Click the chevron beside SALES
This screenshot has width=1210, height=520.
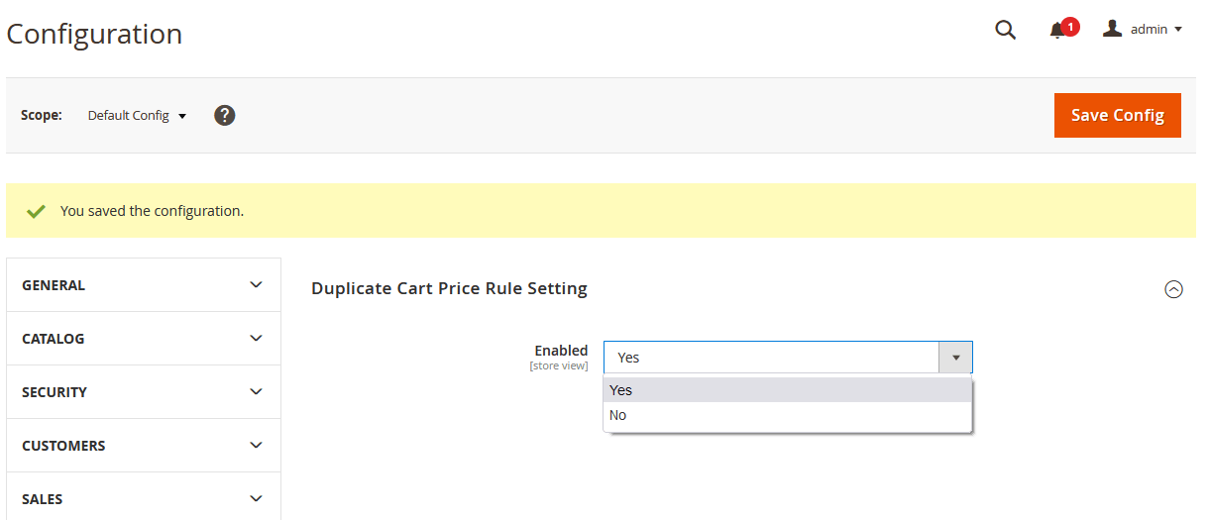(x=256, y=499)
